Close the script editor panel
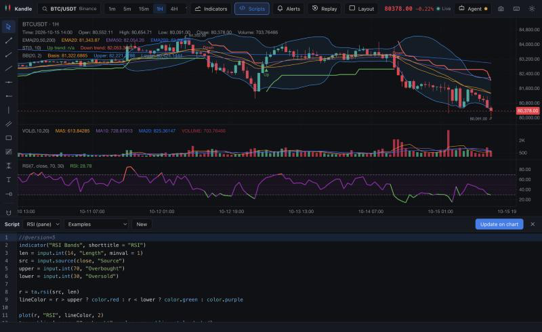 pos(533,224)
